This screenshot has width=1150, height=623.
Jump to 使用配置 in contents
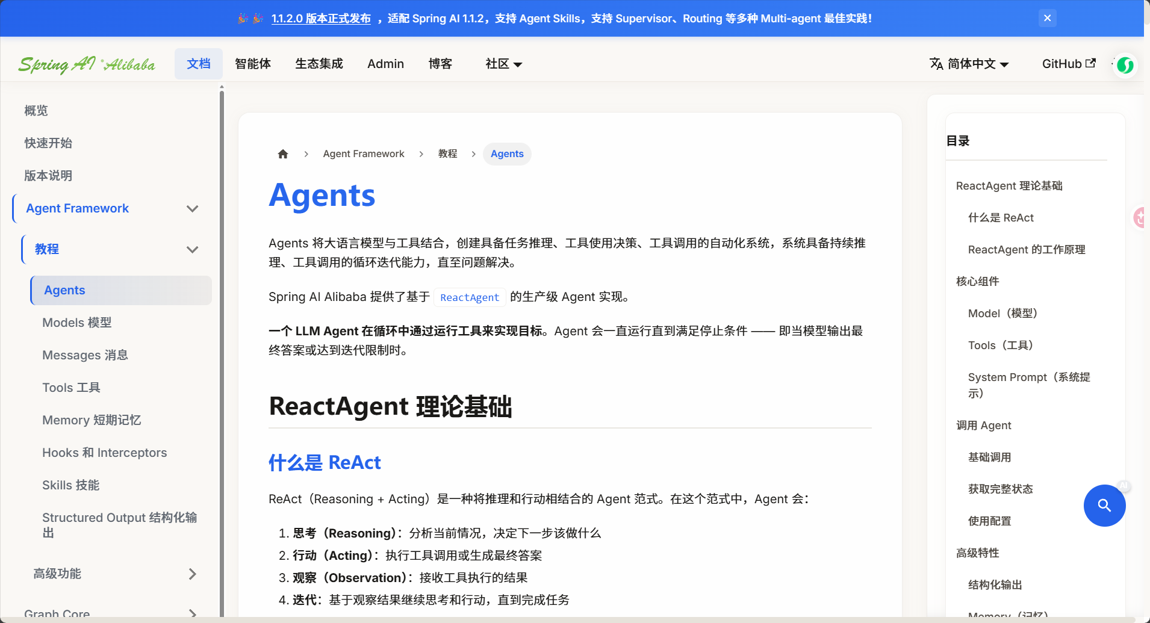[990, 521]
